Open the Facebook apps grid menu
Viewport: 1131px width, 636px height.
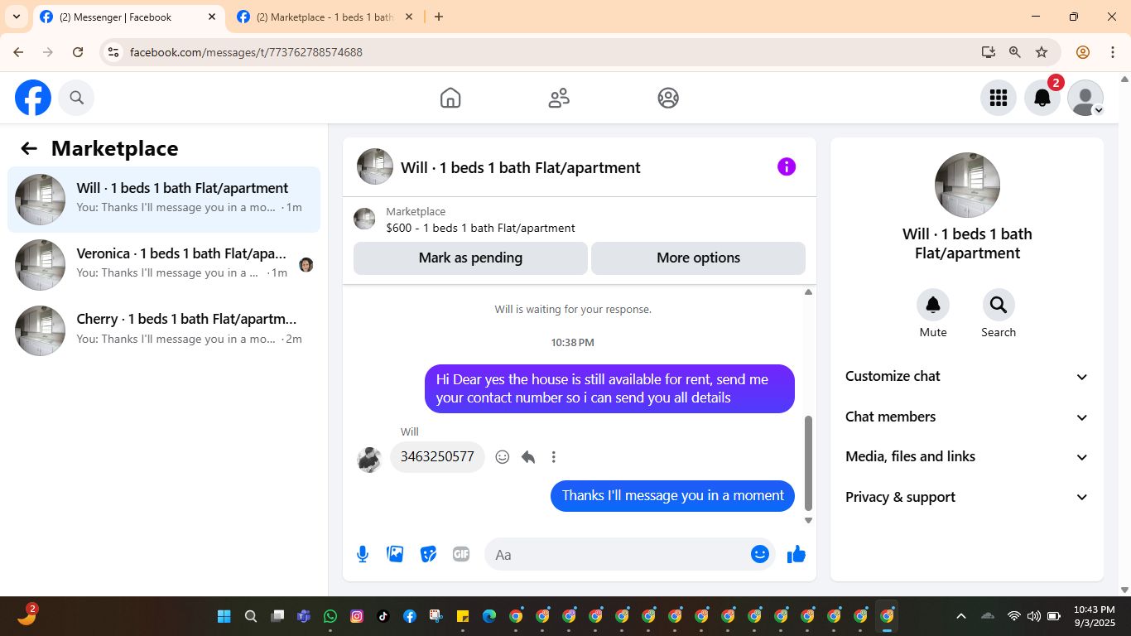click(x=999, y=98)
